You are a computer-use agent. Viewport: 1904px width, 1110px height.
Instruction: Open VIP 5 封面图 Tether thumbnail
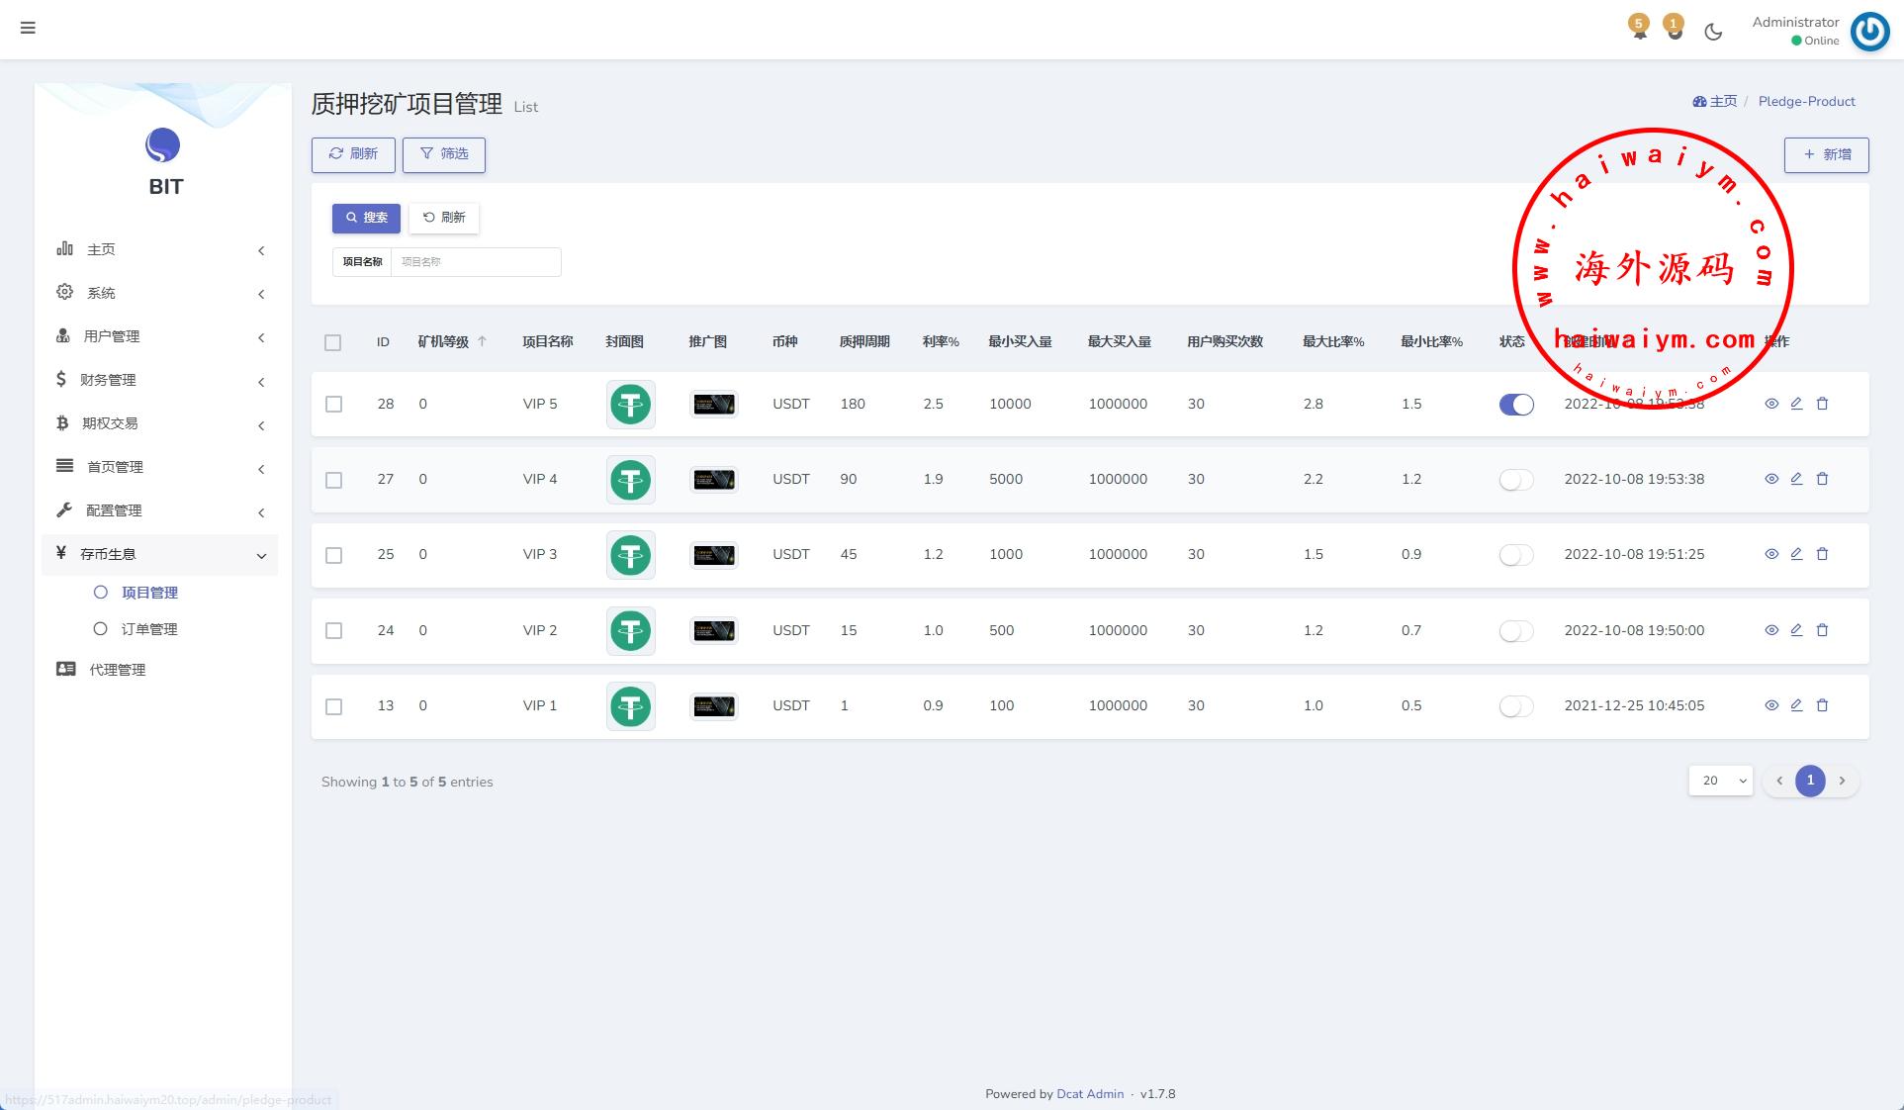click(x=630, y=404)
